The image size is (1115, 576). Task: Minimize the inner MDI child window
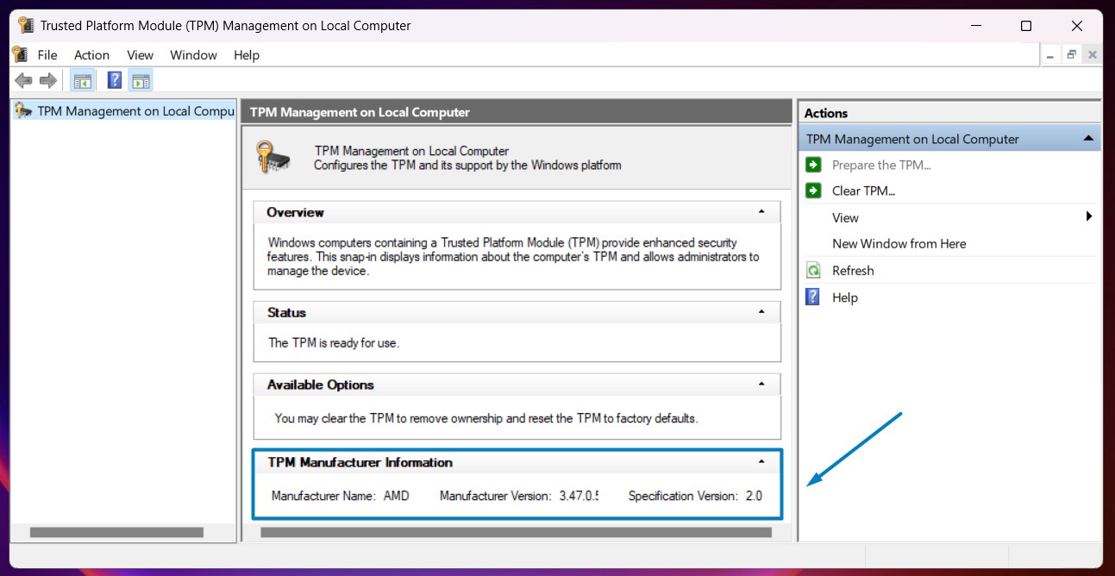point(1050,55)
